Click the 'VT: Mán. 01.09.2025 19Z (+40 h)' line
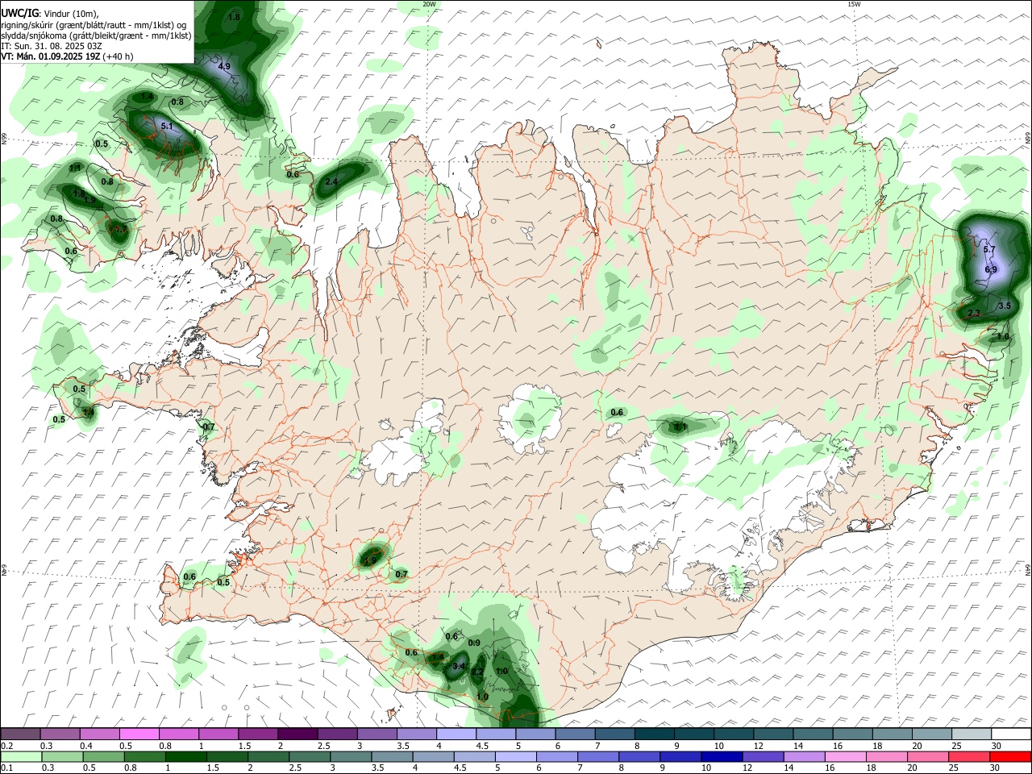 tap(68, 56)
